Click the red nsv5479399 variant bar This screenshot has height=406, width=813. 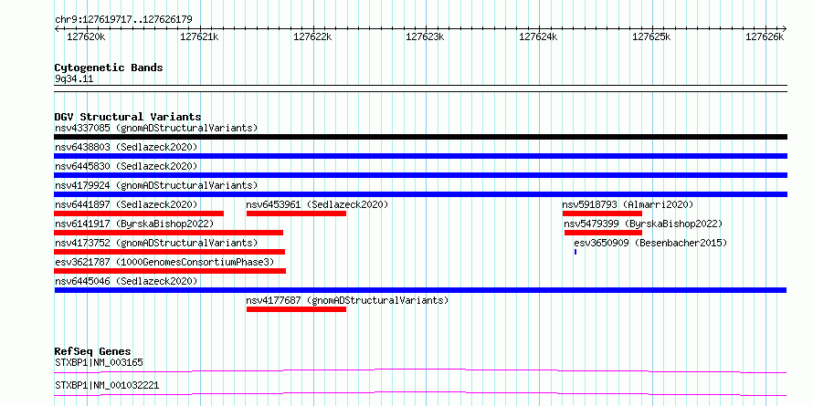tap(603, 233)
